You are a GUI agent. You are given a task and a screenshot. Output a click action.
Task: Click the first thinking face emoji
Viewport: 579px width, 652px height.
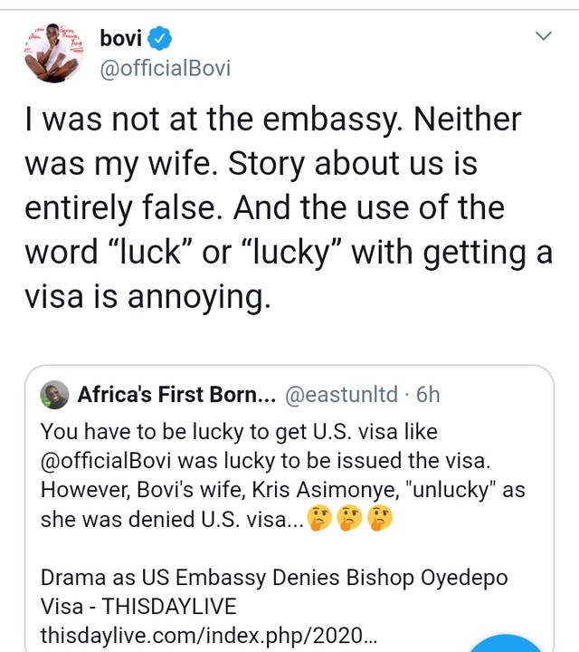click(x=322, y=521)
